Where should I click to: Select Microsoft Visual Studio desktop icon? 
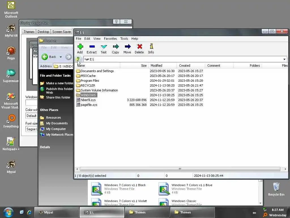point(10,101)
